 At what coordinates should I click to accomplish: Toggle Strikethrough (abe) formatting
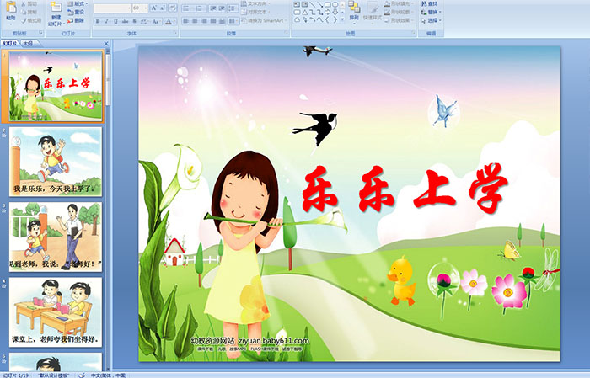[125, 21]
